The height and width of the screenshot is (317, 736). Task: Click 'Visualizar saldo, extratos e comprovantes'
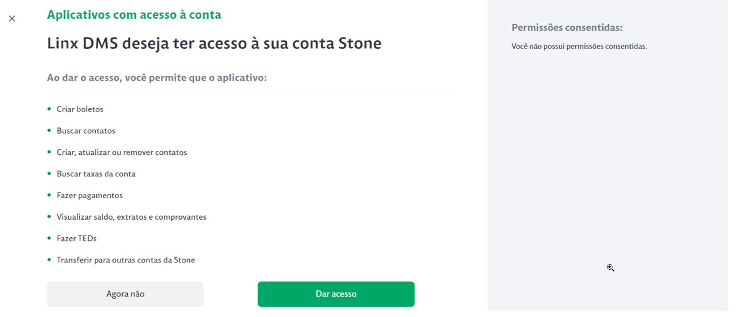[131, 217]
